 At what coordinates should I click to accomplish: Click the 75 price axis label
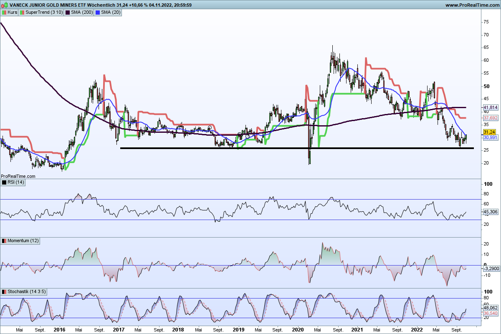pyautogui.click(x=486, y=22)
